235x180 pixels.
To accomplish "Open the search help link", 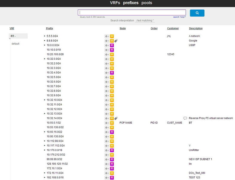I will 179,17.
